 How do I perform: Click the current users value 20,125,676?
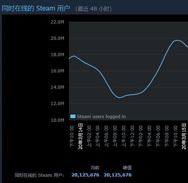[x=85, y=175]
